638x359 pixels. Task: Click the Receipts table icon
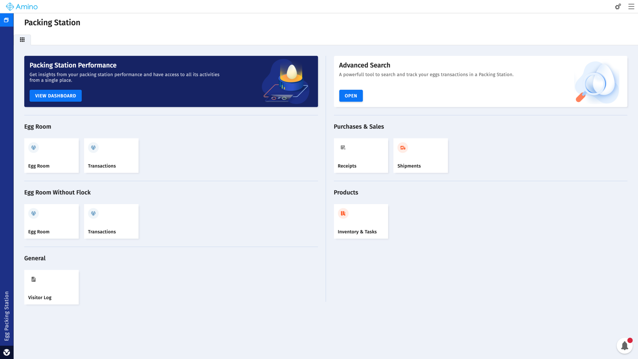pos(343,147)
